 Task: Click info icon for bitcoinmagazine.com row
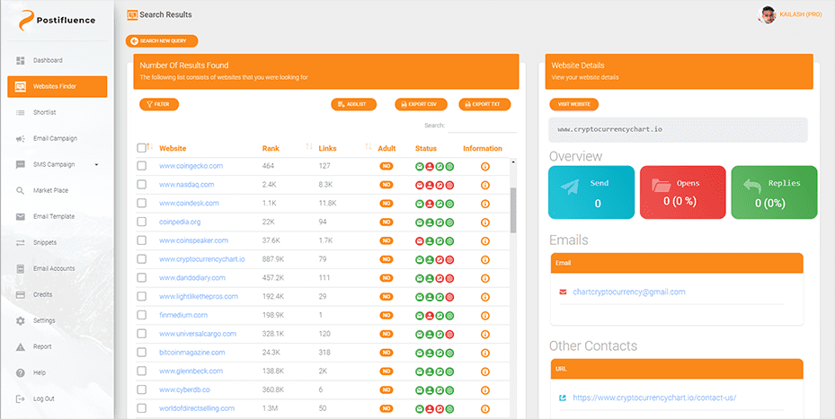[x=485, y=353]
